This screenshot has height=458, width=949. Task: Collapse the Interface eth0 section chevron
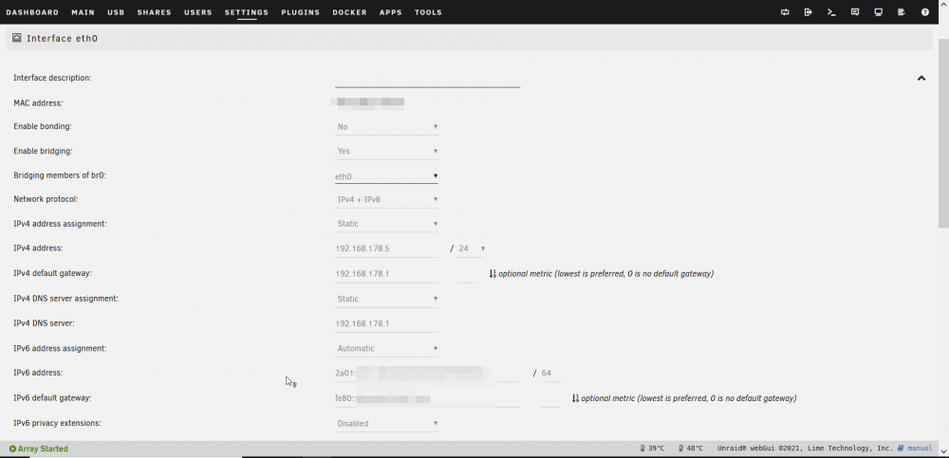point(921,78)
